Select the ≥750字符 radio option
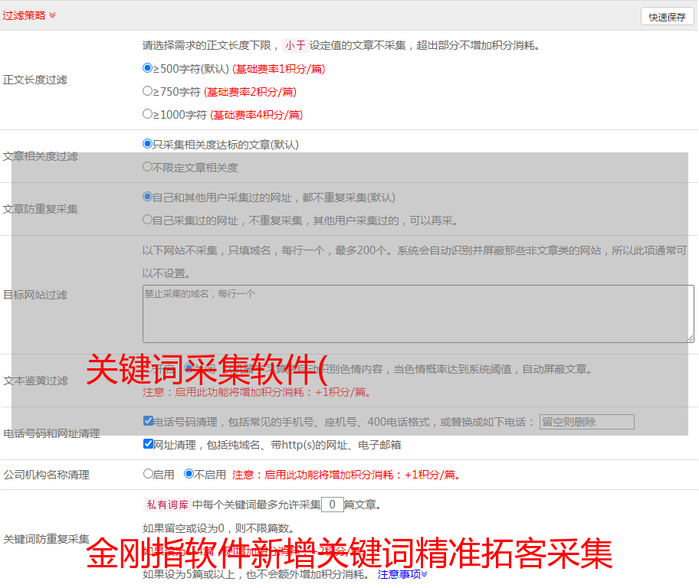Image resolution: width=699 pixels, height=588 pixels. pyautogui.click(x=148, y=91)
